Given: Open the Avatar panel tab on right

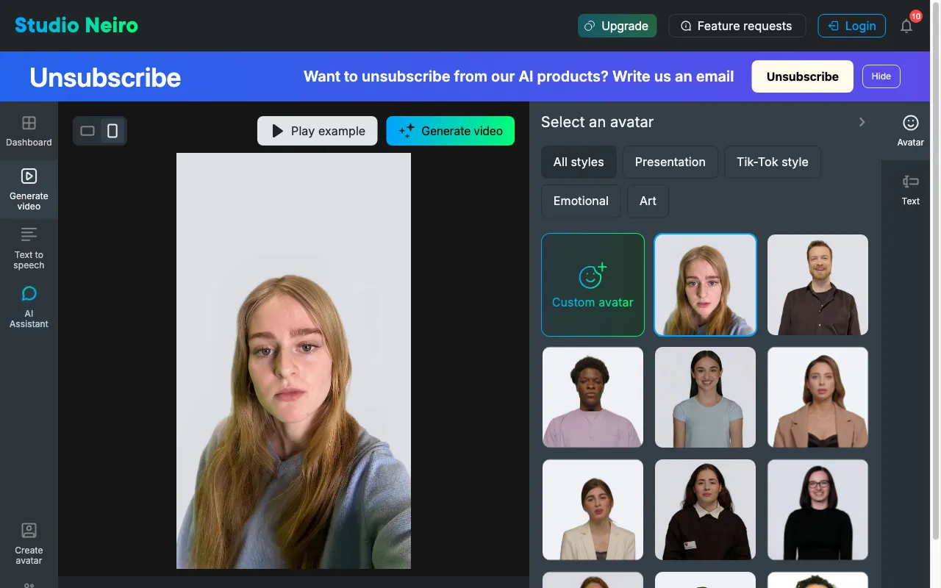Looking at the screenshot, I should point(910,131).
